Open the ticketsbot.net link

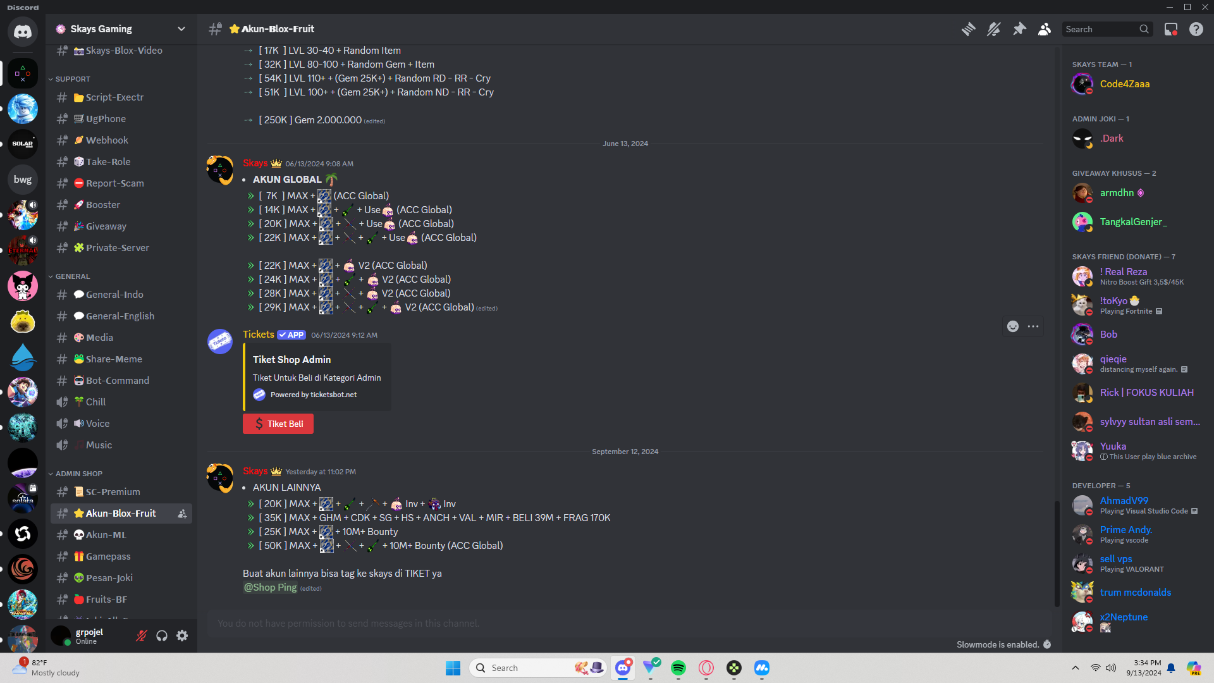click(x=334, y=395)
